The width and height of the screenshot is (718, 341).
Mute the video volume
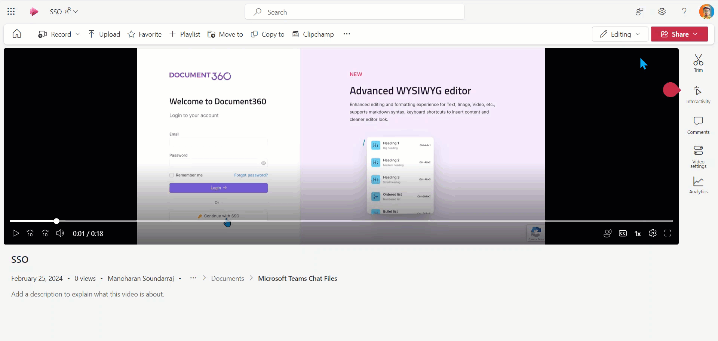point(60,233)
